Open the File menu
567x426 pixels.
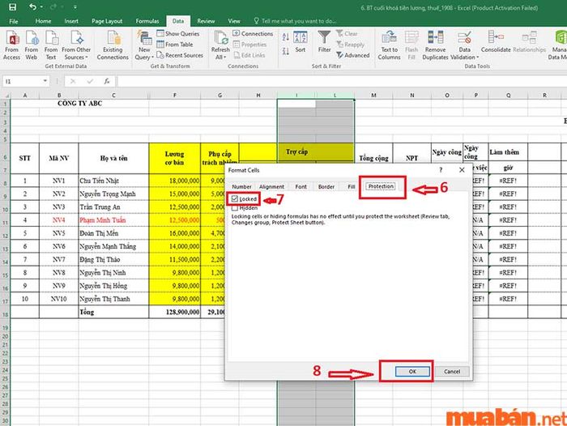(14, 21)
